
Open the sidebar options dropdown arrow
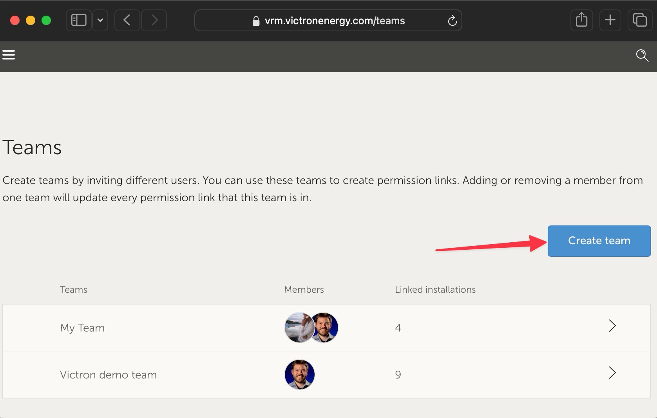point(100,20)
